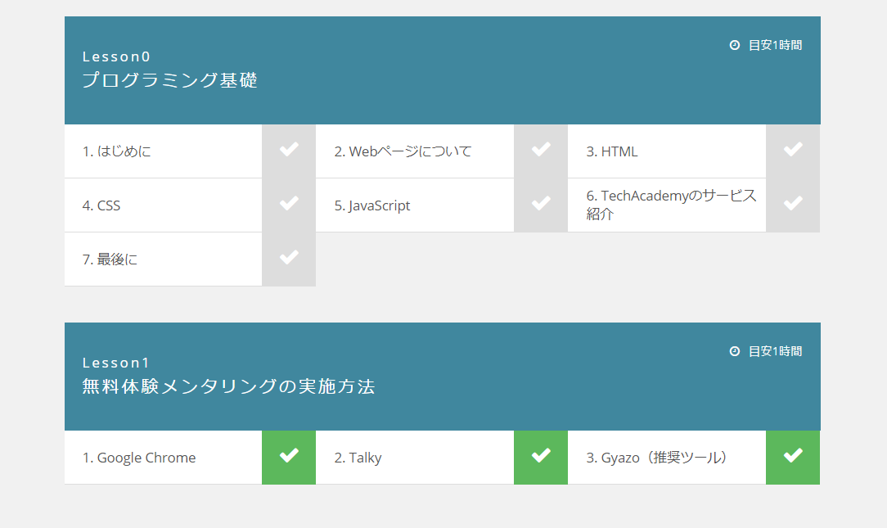
Task: Click the green checkmark next to Gyazo
Action: 792,458
